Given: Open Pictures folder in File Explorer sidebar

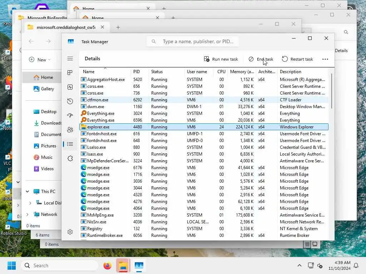Looking at the screenshot, I should (x=45, y=146).
